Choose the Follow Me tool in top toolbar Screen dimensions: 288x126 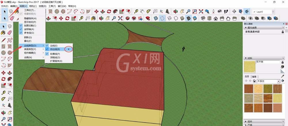tap(115, 11)
